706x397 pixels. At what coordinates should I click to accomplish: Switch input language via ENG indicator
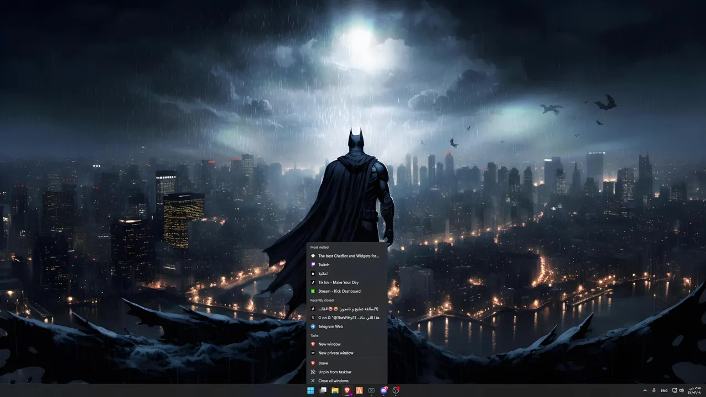pyautogui.click(x=664, y=390)
